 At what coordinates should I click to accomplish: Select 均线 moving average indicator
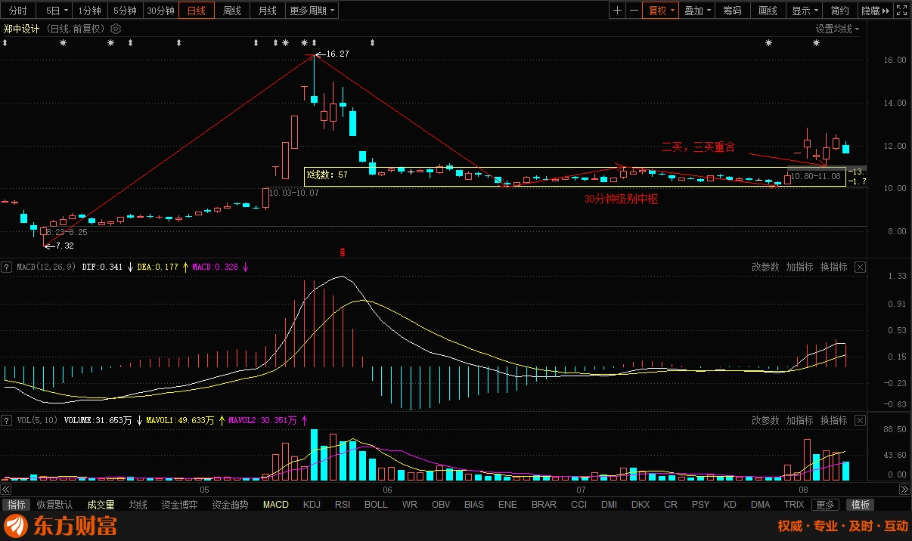[x=138, y=505]
